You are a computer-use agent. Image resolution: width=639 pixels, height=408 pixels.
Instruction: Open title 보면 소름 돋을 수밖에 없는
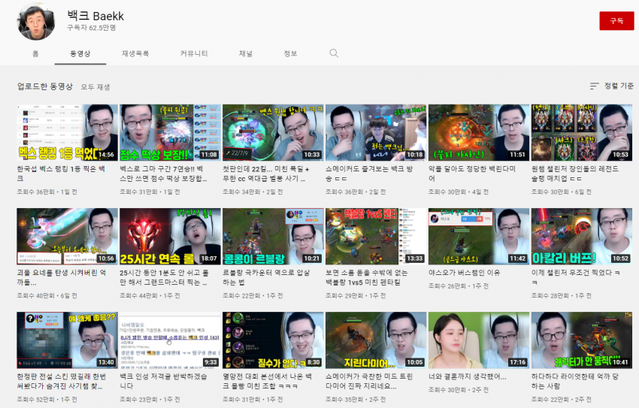click(x=366, y=277)
